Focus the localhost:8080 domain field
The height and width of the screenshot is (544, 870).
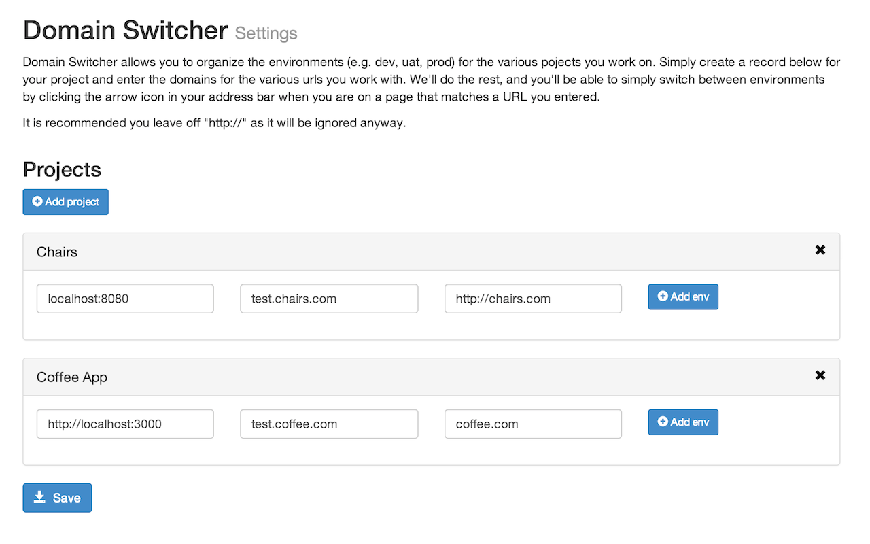[125, 299]
